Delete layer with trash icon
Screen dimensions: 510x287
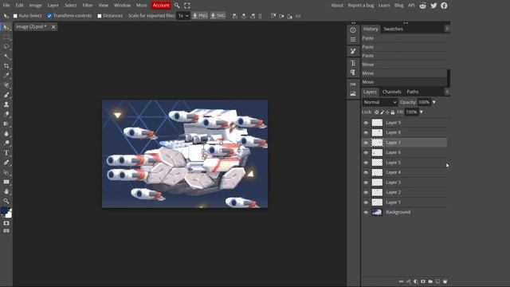[x=445, y=281]
